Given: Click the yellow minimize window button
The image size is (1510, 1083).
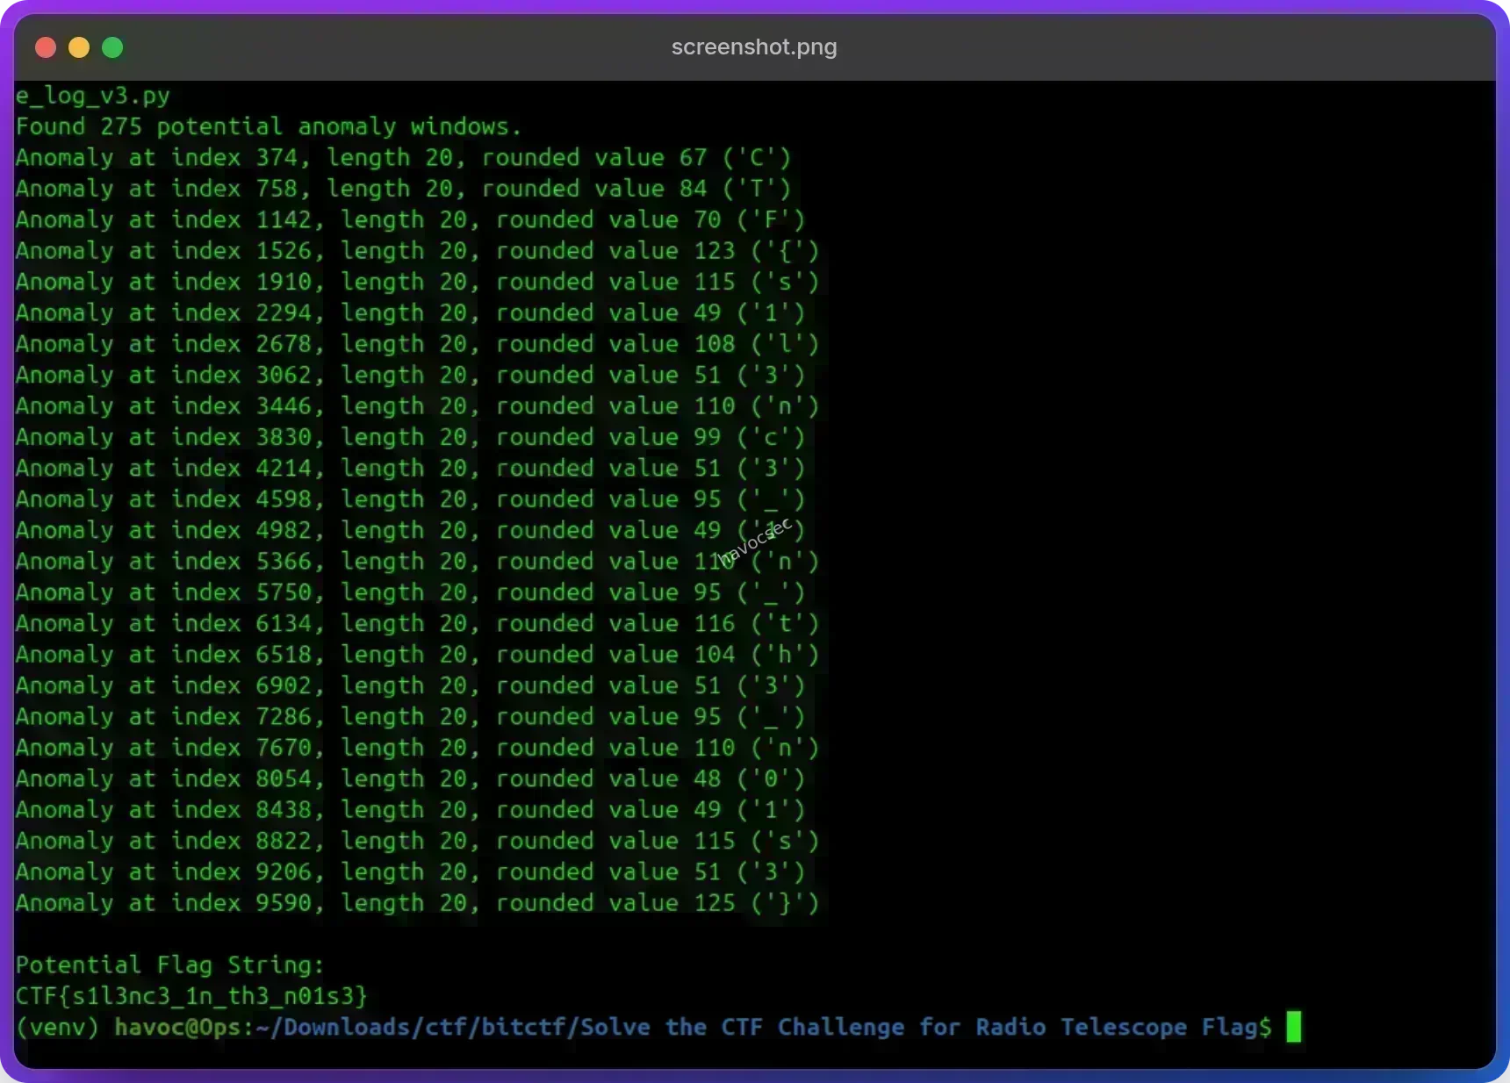Looking at the screenshot, I should click(x=79, y=47).
